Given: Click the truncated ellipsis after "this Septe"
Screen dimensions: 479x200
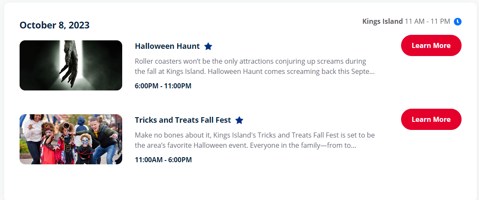Looking at the screenshot, I should [372, 73].
